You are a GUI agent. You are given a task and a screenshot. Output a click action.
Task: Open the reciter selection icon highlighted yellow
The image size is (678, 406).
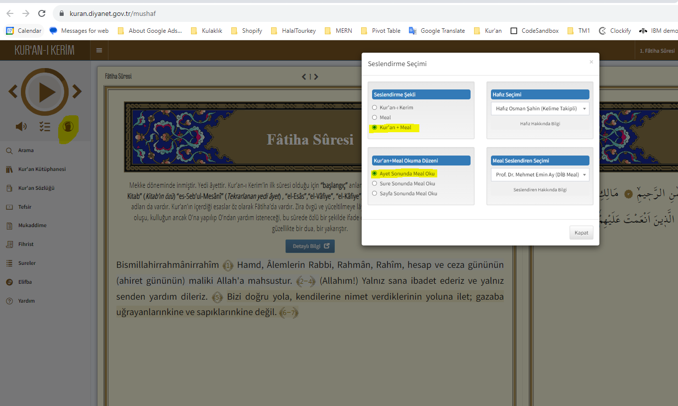(68, 126)
